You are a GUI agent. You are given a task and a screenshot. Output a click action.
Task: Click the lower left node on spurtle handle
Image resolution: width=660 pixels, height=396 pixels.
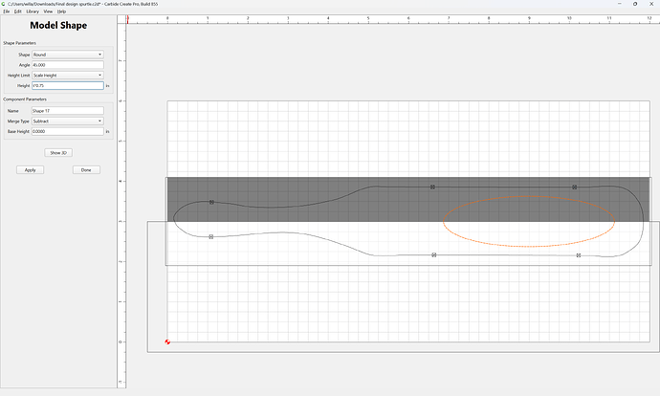click(211, 237)
